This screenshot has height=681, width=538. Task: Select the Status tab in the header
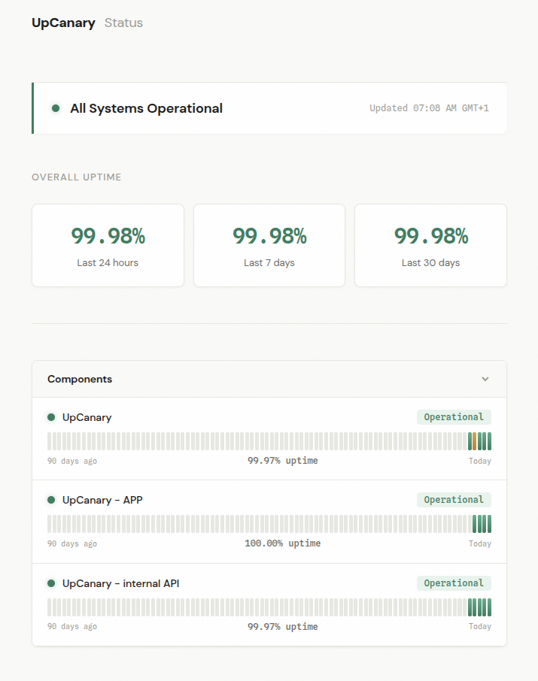(123, 23)
